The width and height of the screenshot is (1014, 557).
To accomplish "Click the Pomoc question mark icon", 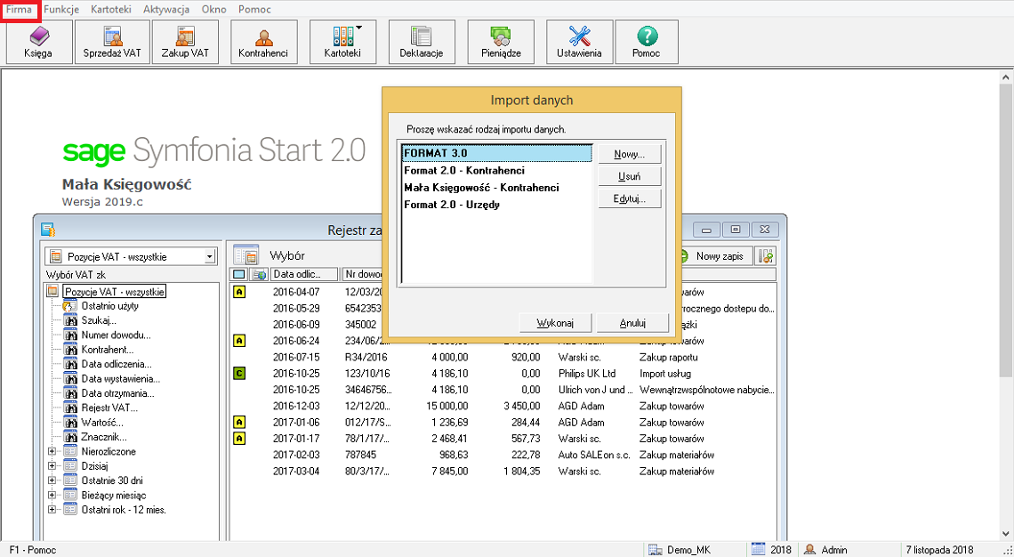I will click(x=647, y=42).
